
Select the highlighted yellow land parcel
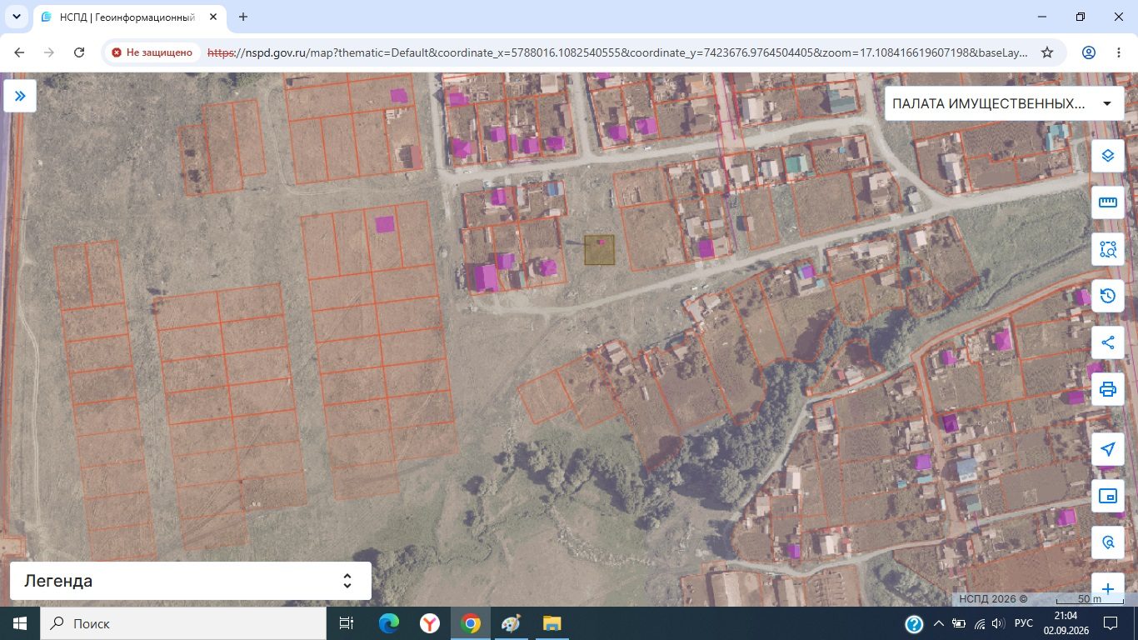click(599, 250)
